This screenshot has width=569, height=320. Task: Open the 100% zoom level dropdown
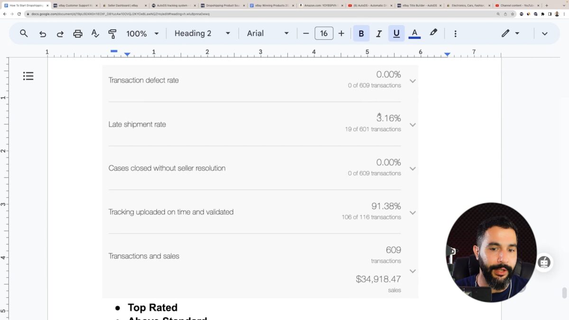pos(142,34)
